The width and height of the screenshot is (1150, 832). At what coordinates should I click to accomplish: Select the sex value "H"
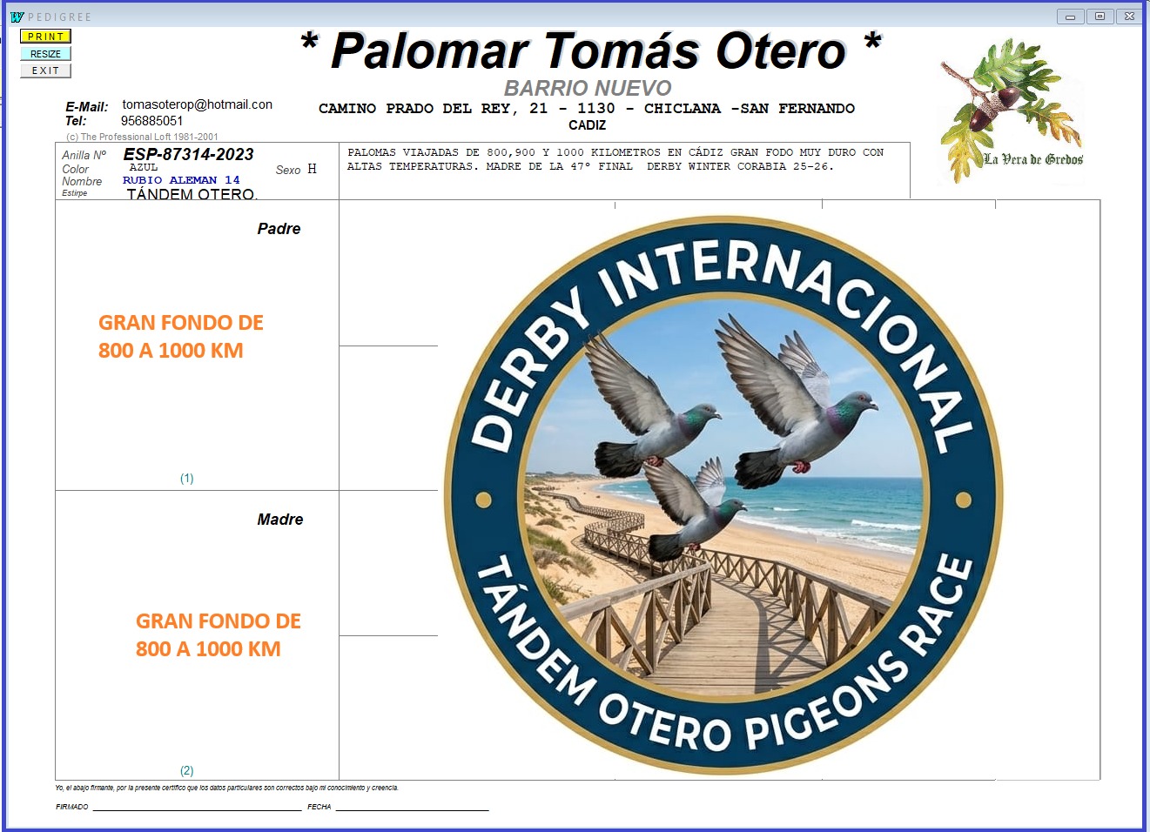[x=312, y=169]
